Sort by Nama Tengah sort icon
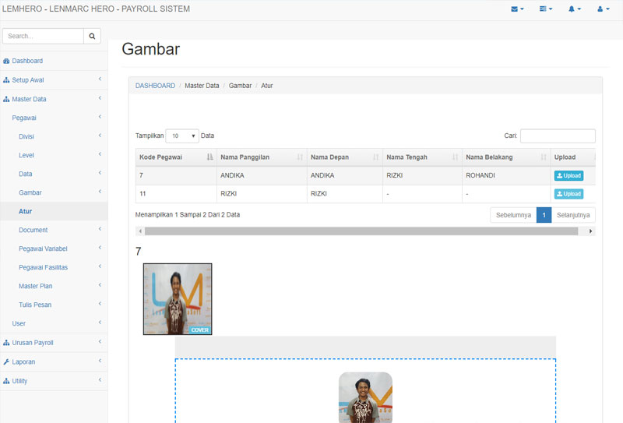 456,157
